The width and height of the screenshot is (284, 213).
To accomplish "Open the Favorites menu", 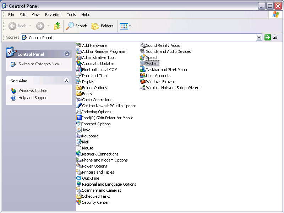I will (x=53, y=15).
